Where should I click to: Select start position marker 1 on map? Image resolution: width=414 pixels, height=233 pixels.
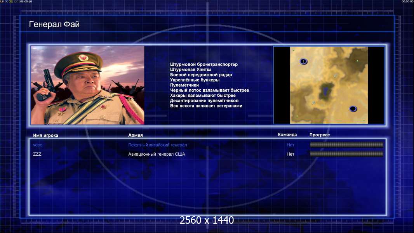(x=303, y=61)
